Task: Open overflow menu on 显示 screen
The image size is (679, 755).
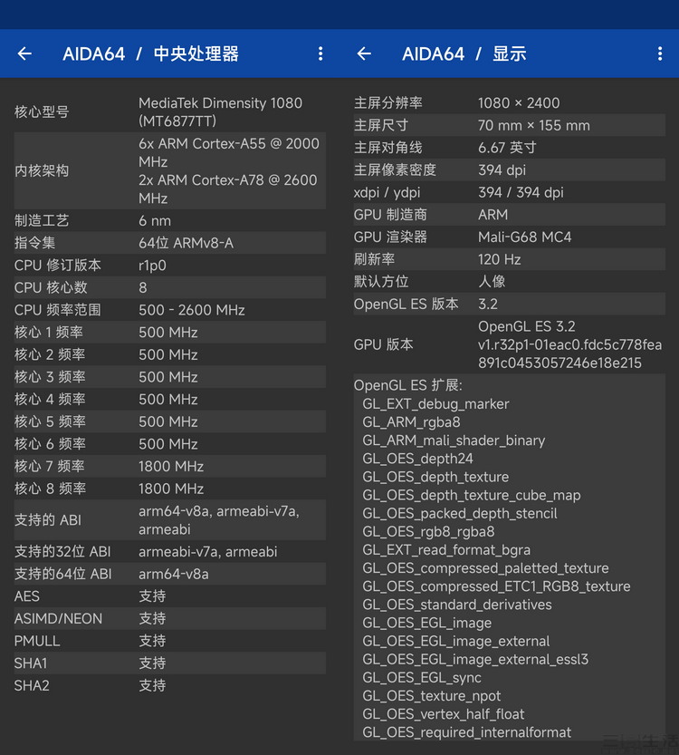Action: click(x=660, y=53)
